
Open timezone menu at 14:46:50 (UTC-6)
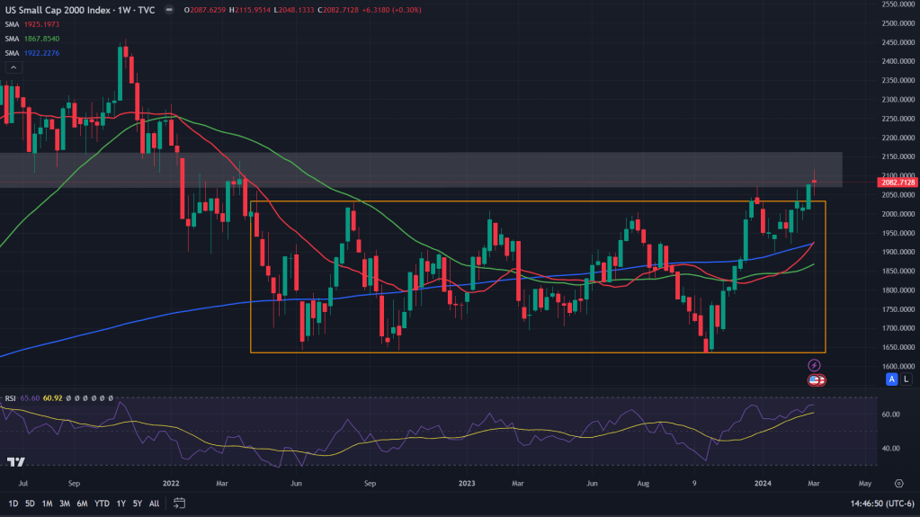tap(867, 504)
